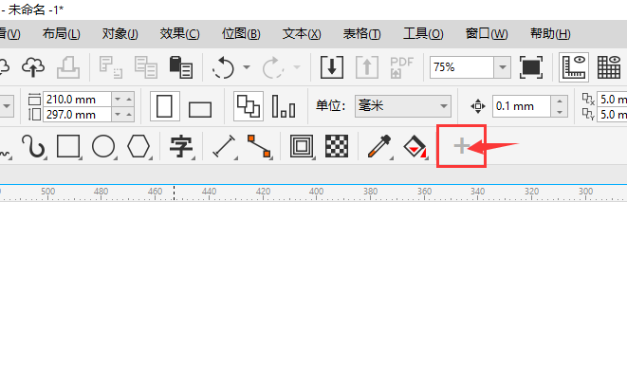Select the contour effect tool
This screenshot has width=627, height=368.
[302, 146]
